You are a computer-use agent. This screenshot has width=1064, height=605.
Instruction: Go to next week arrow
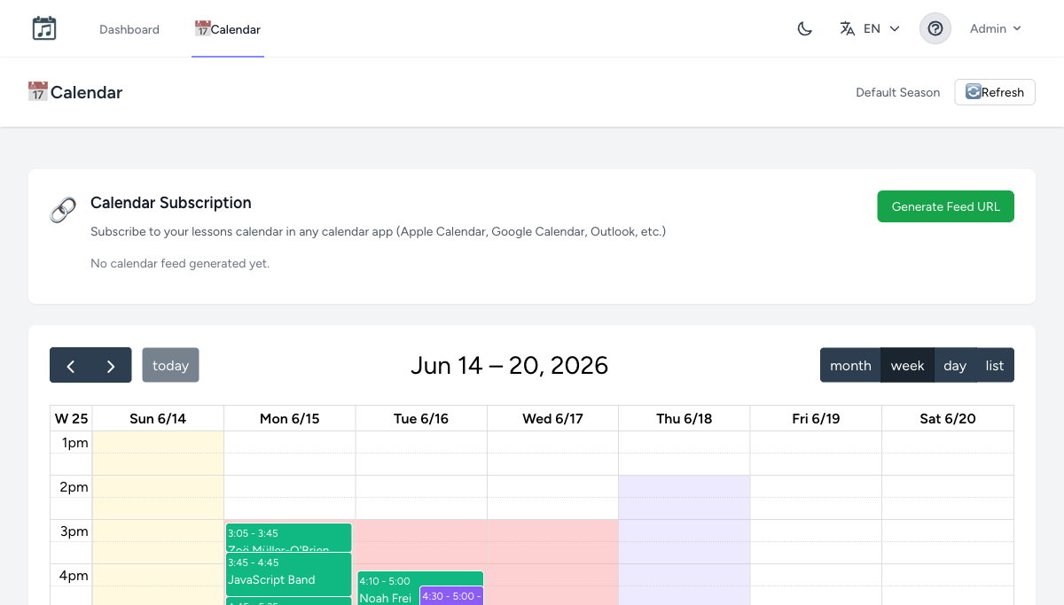pos(111,365)
